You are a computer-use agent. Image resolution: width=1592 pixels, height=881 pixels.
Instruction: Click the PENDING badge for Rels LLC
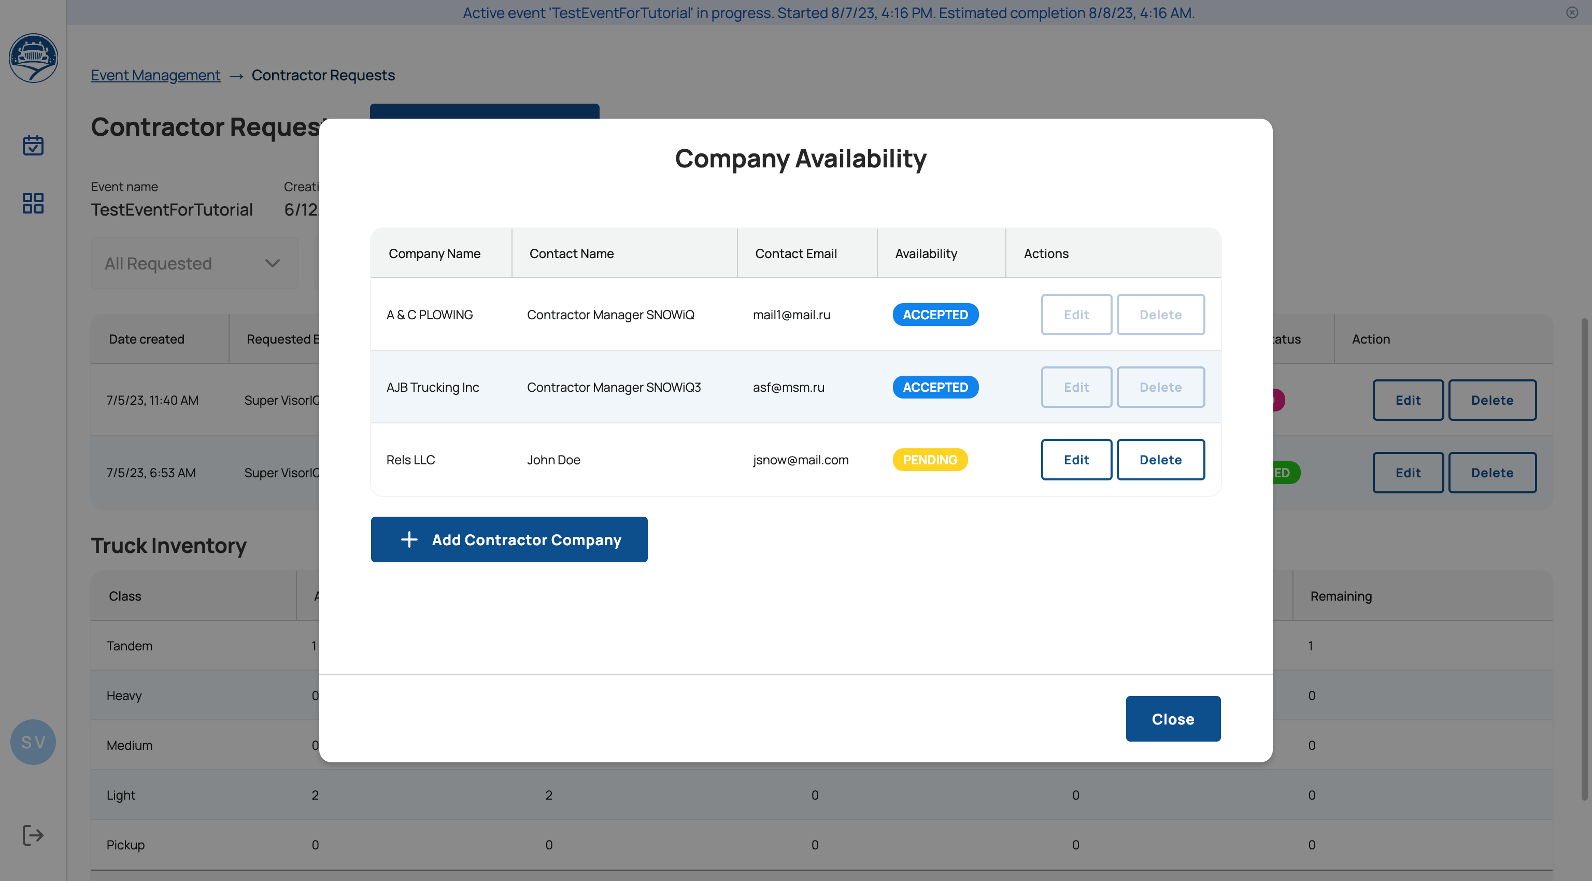pos(930,460)
